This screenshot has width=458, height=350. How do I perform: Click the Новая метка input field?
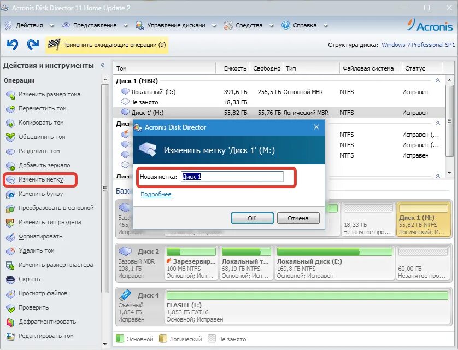point(232,177)
